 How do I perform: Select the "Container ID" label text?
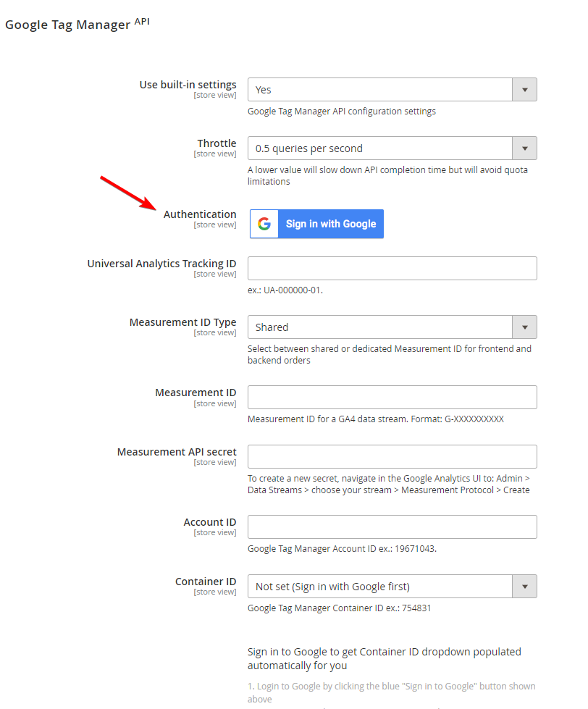point(206,582)
